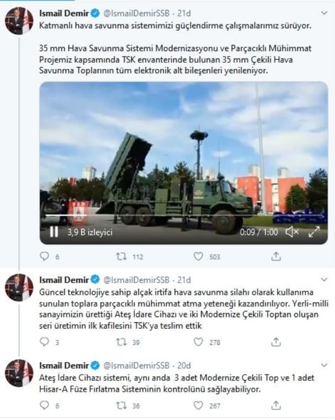The height and width of the screenshot is (420, 335).
Task: Reply to the first tweet with 6 replies
Action: tap(45, 257)
